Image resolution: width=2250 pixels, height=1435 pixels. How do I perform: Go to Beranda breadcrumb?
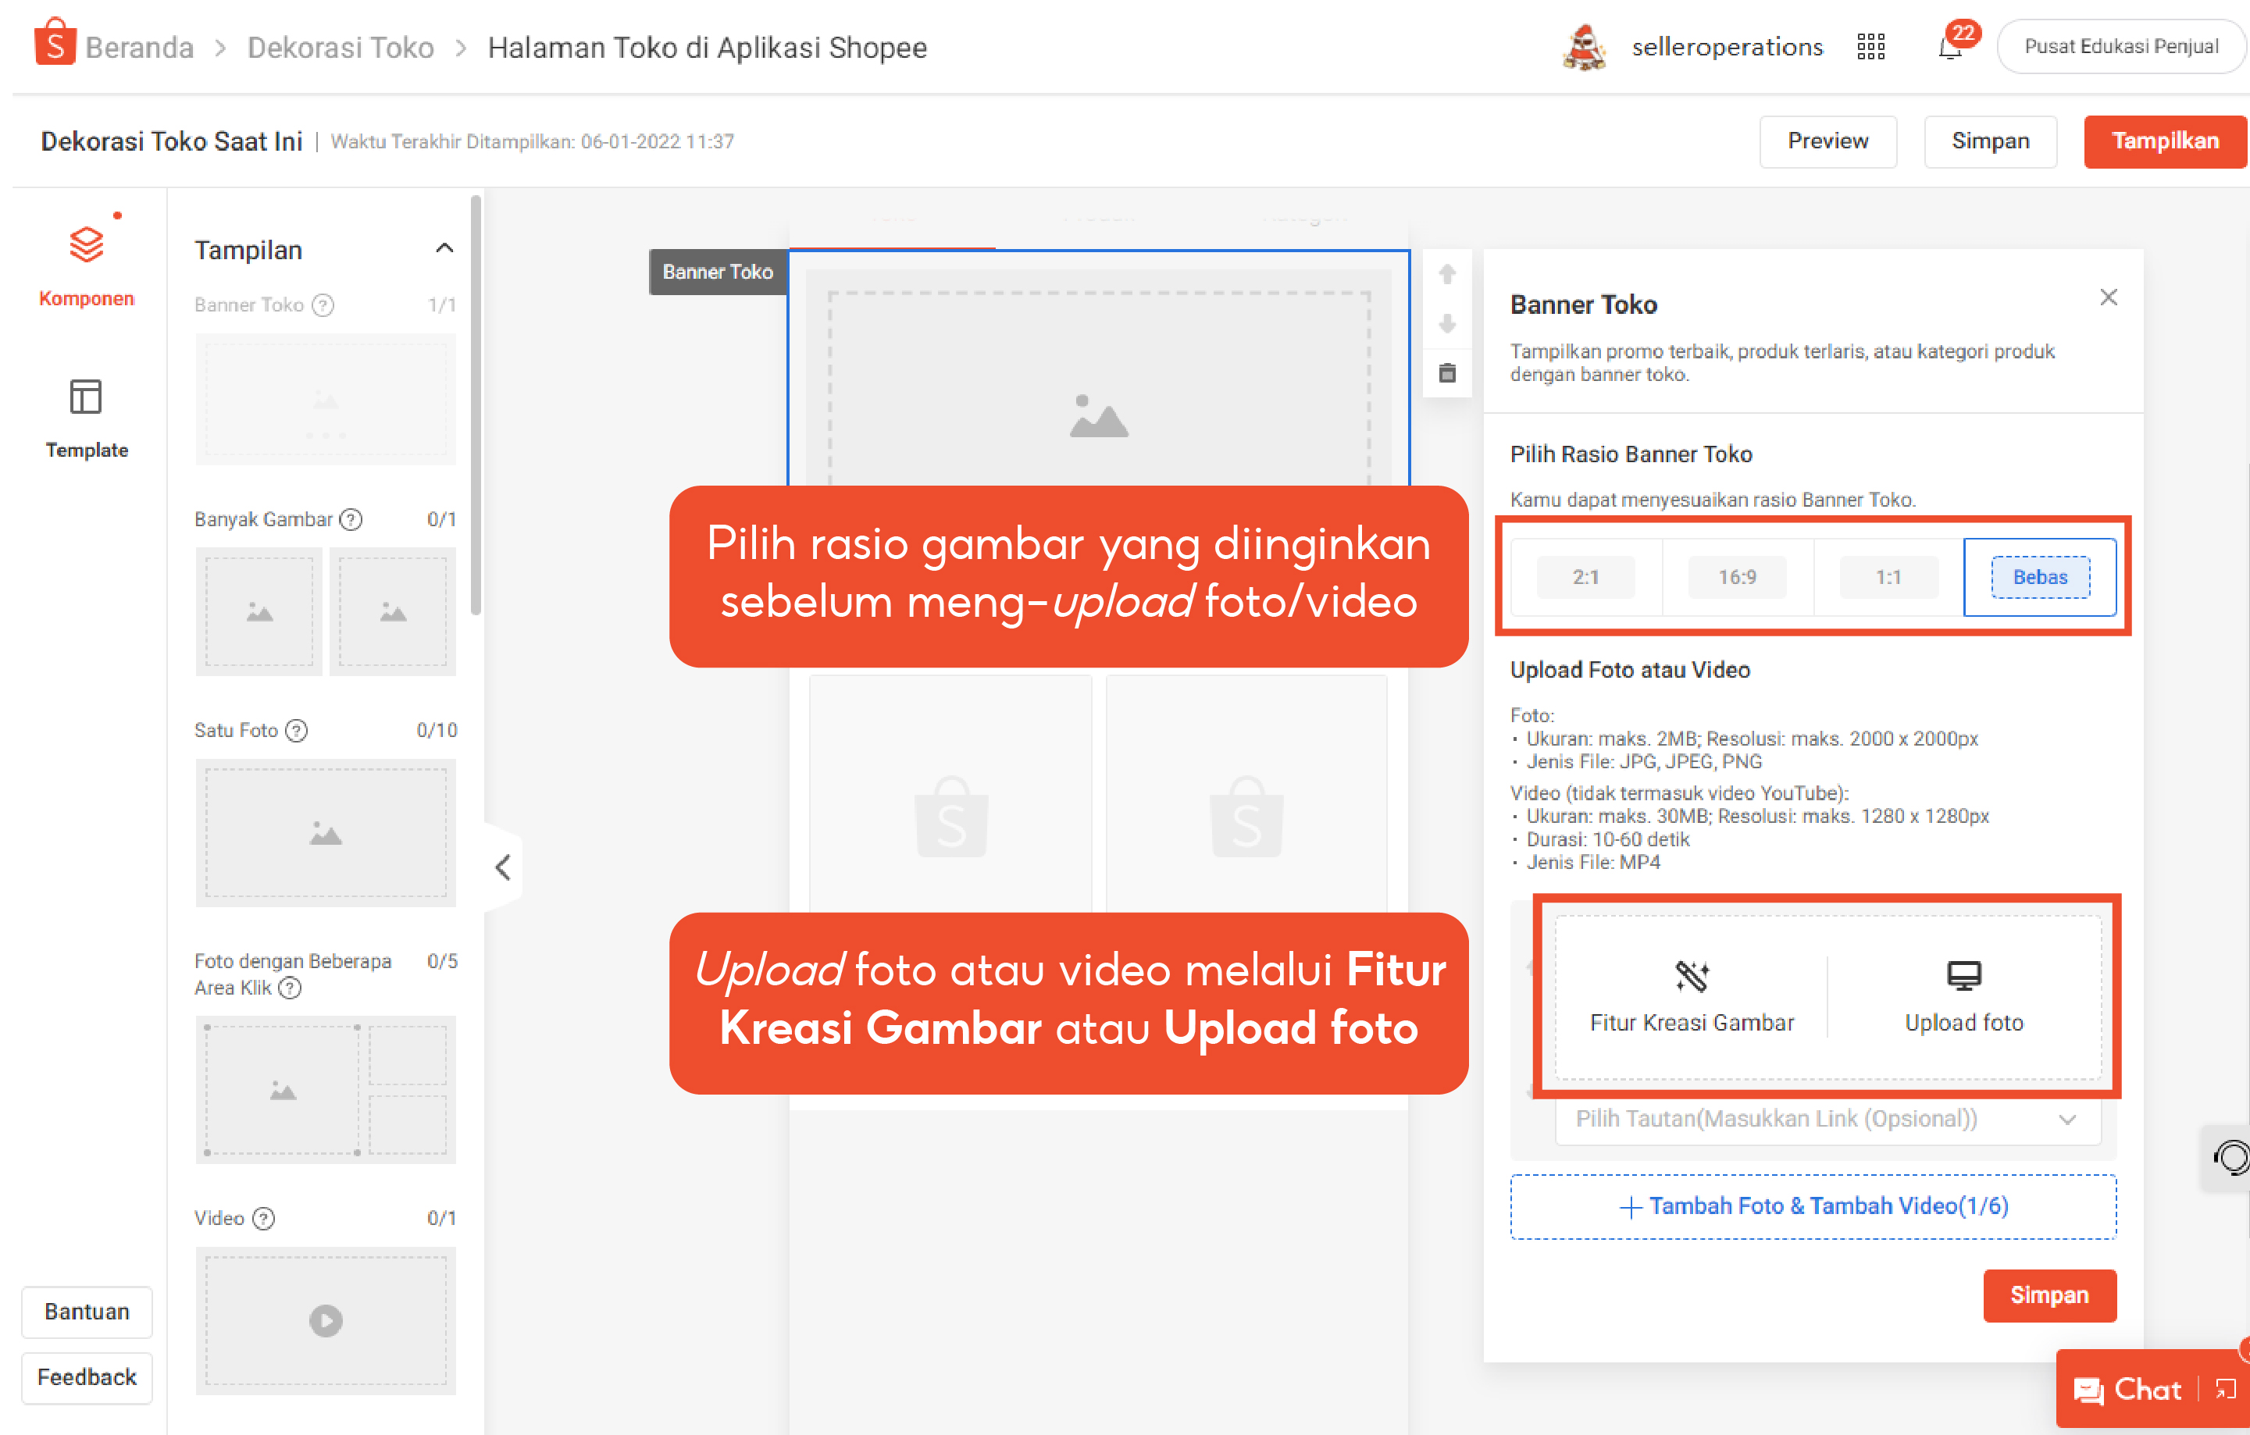(139, 47)
